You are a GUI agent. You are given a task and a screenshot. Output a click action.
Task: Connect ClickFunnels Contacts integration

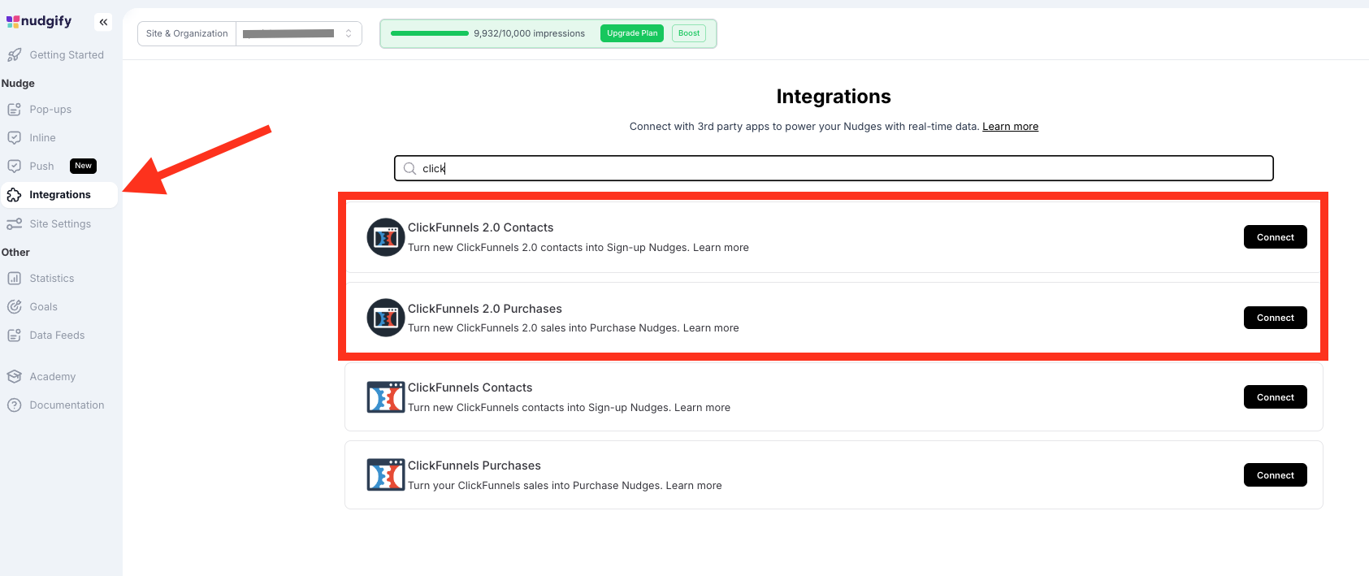click(x=1275, y=397)
